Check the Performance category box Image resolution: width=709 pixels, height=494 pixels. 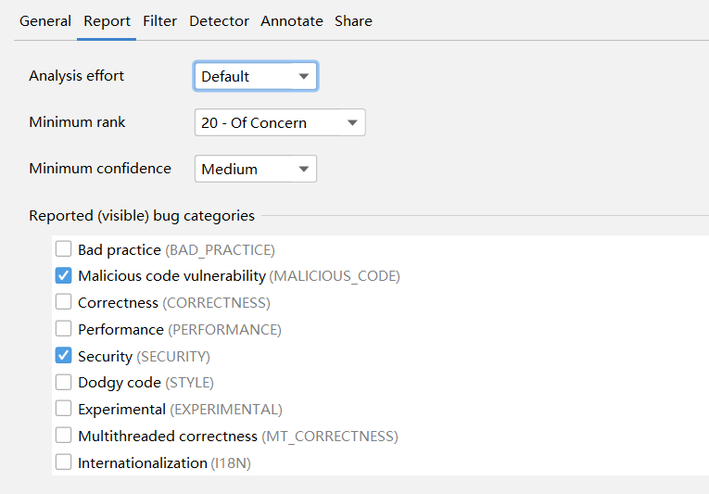64,329
